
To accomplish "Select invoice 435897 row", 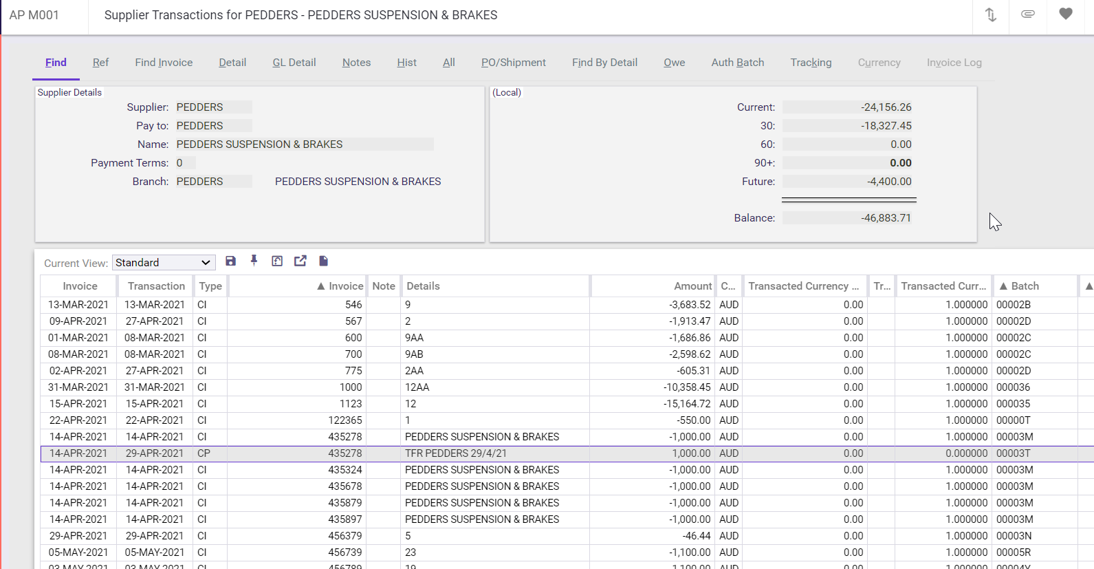I will click(567, 519).
